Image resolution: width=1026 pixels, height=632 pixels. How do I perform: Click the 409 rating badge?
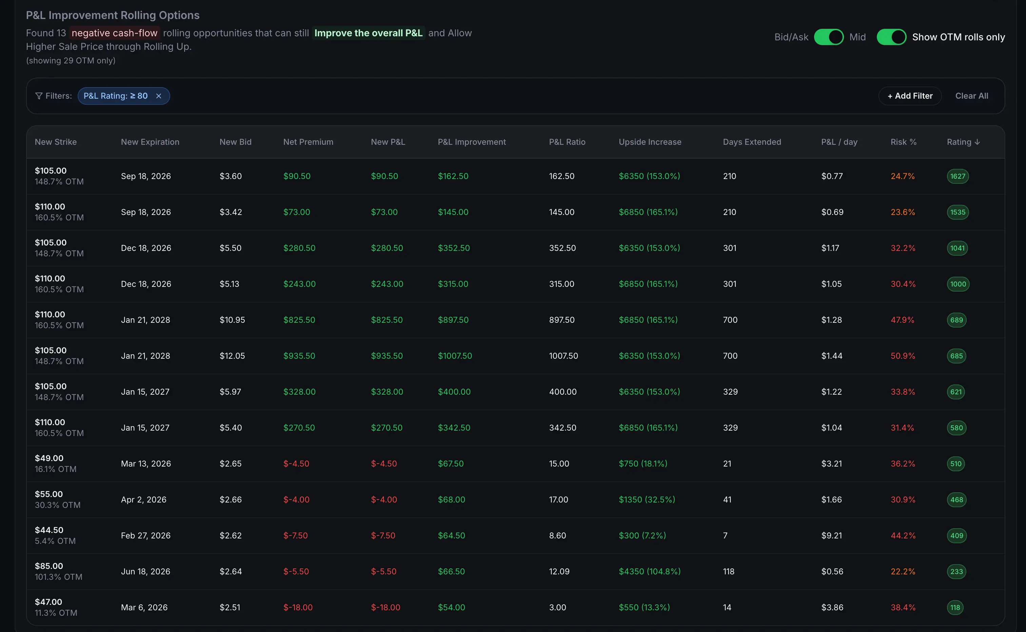[x=956, y=536]
